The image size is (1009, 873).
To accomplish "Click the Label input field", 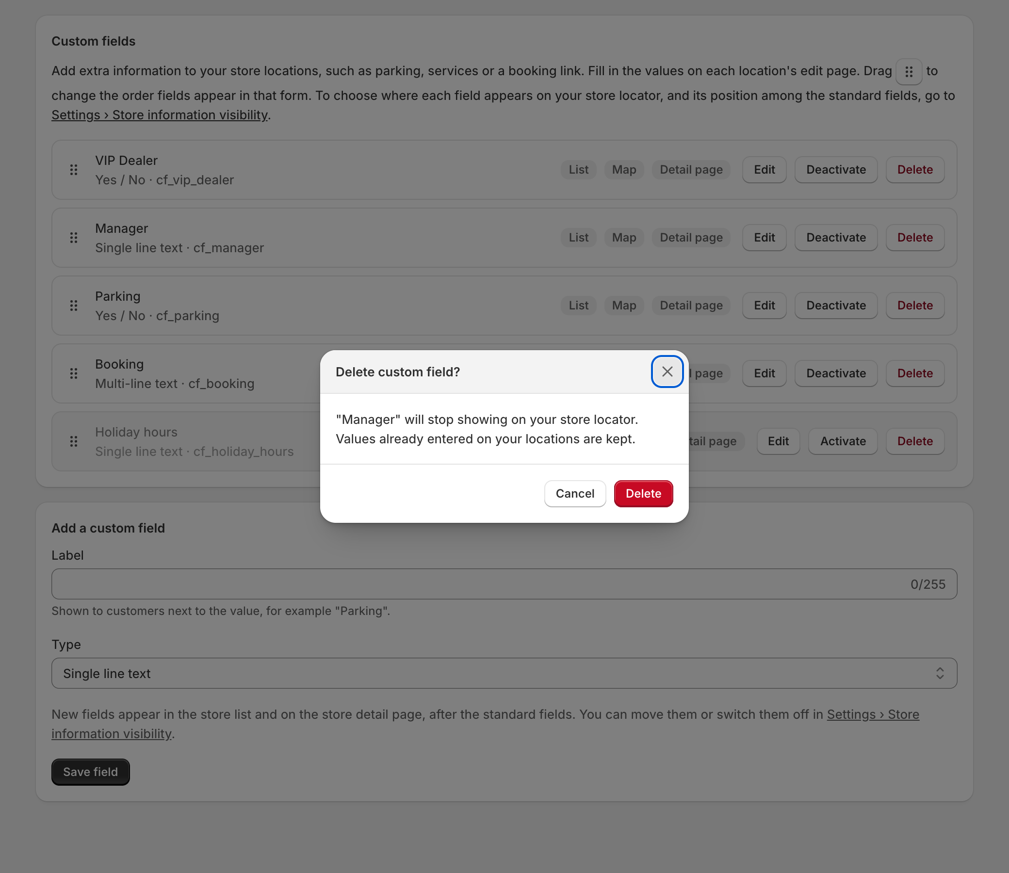I will click(x=504, y=584).
